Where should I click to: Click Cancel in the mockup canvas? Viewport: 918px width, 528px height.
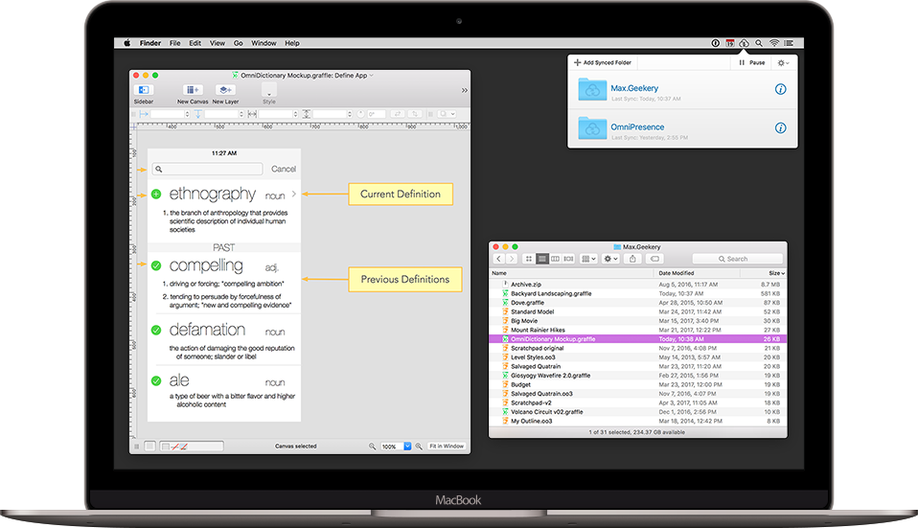(x=284, y=170)
